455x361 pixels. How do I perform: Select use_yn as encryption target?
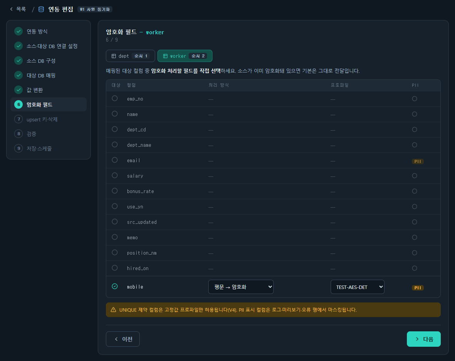coord(115,206)
